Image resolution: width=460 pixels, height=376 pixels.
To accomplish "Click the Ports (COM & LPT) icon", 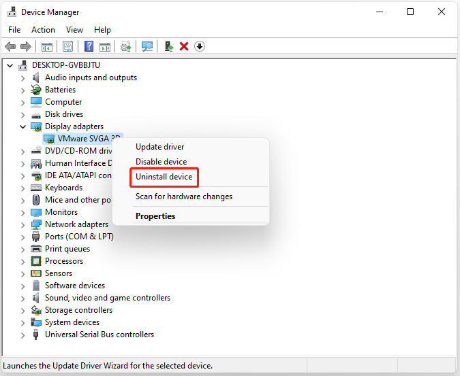I will [36, 237].
